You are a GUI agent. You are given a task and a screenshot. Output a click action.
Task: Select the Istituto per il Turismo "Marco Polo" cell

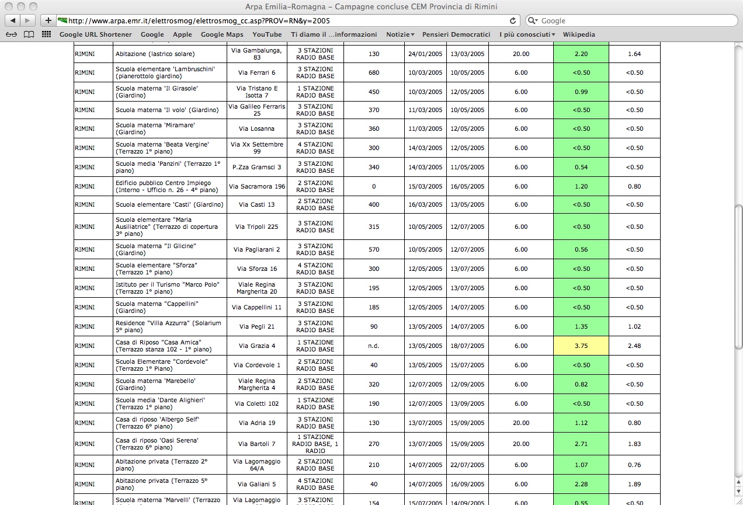coord(170,288)
